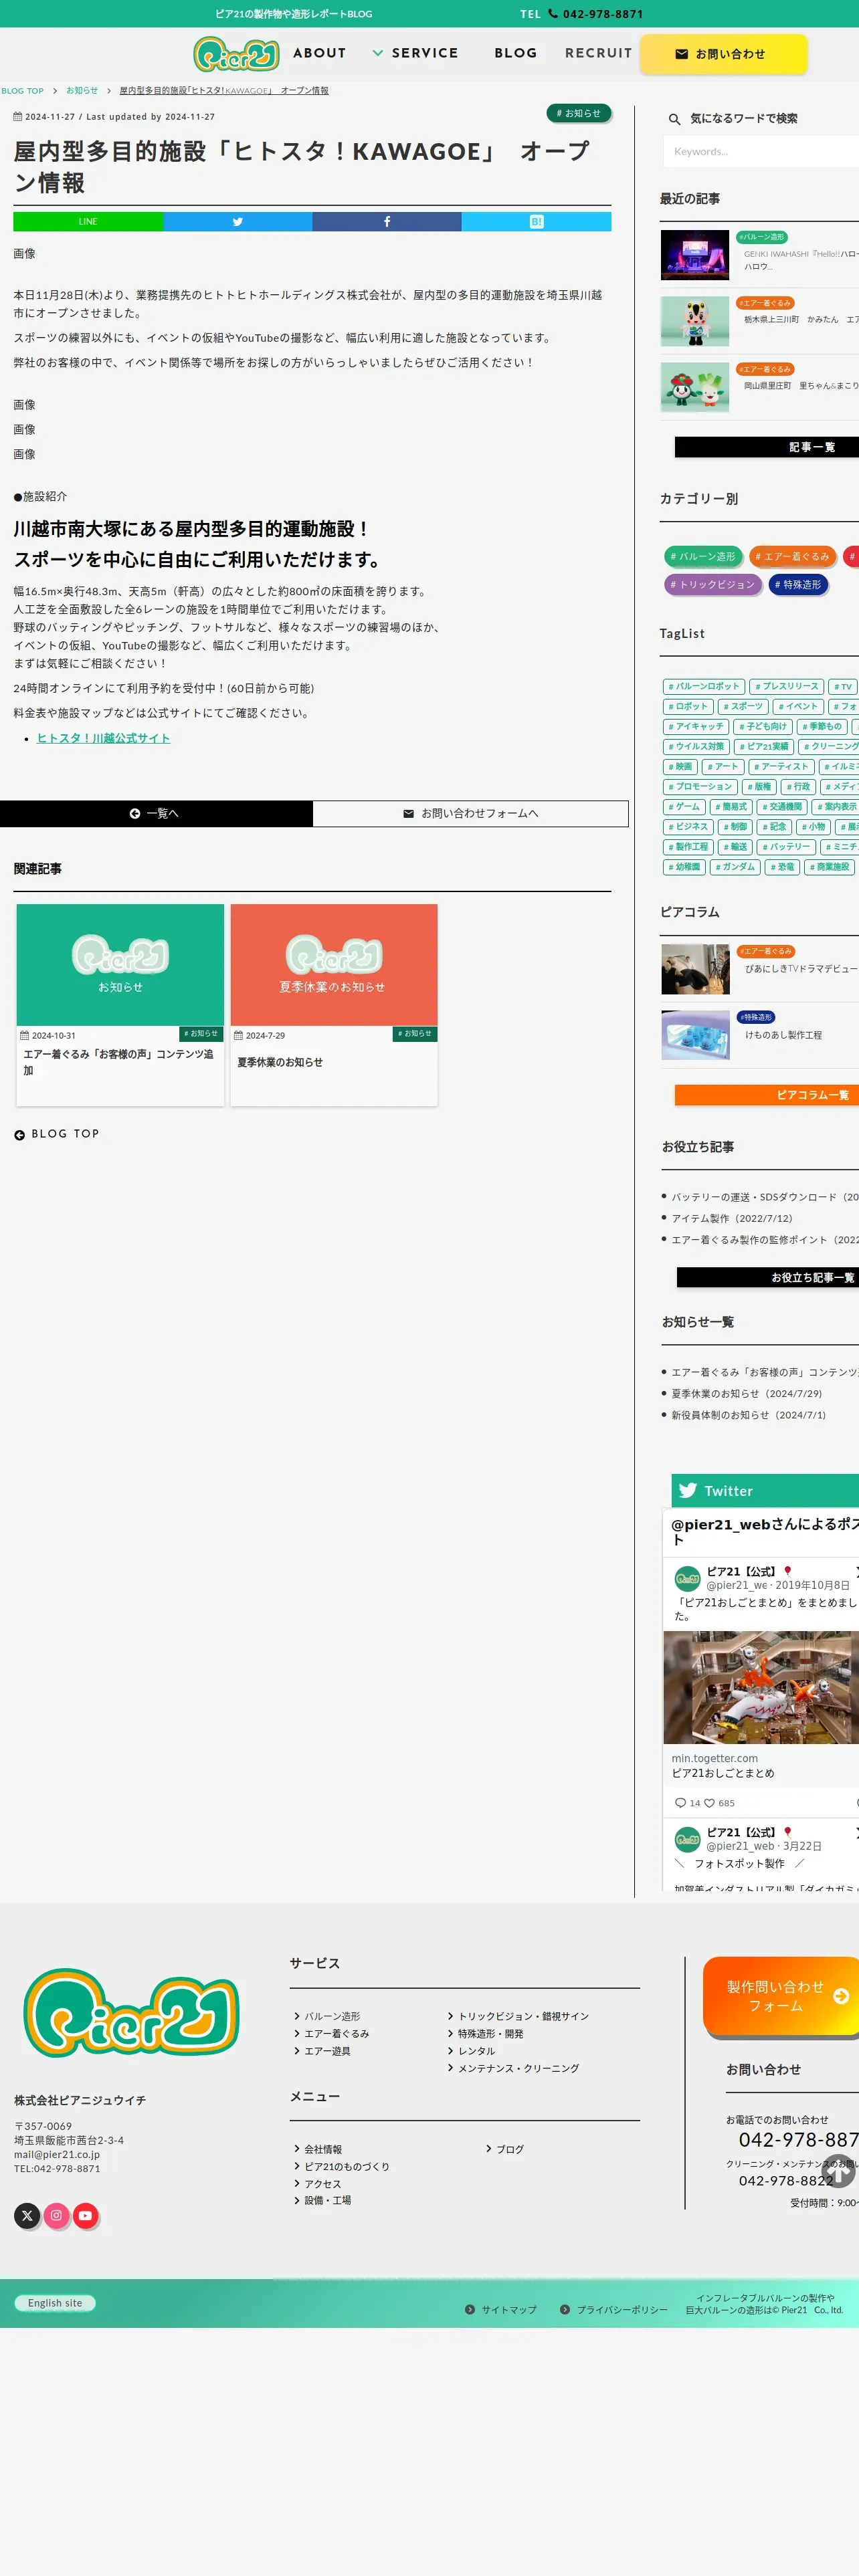Click the ピア21【公式】 avatar on the 2019年10月8日 tweet
This screenshot has height=2576, width=859.
click(687, 1578)
